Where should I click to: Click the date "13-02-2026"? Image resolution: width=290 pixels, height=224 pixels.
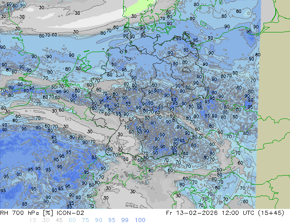pyautogui.click(x=197, y=213)
